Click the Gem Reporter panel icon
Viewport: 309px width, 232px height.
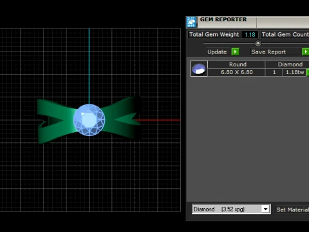[x=191, y=22]
